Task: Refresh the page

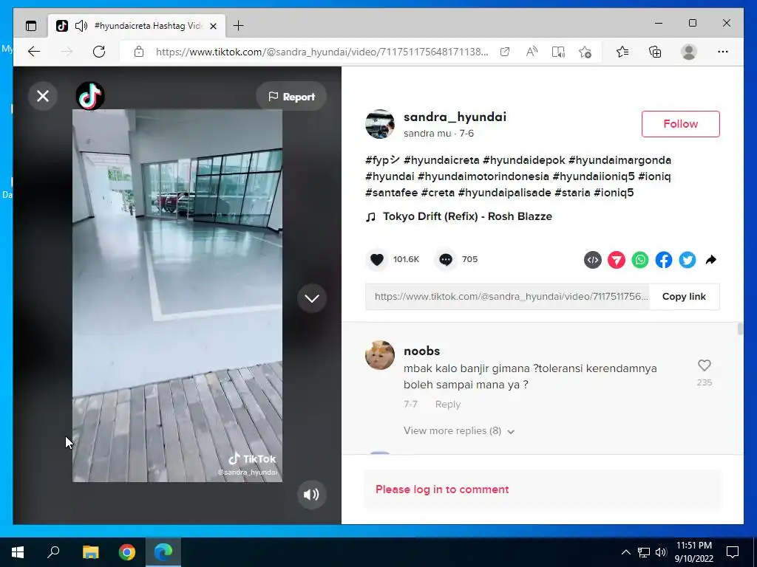Action: pyautogui.click(x=99, y=52)
